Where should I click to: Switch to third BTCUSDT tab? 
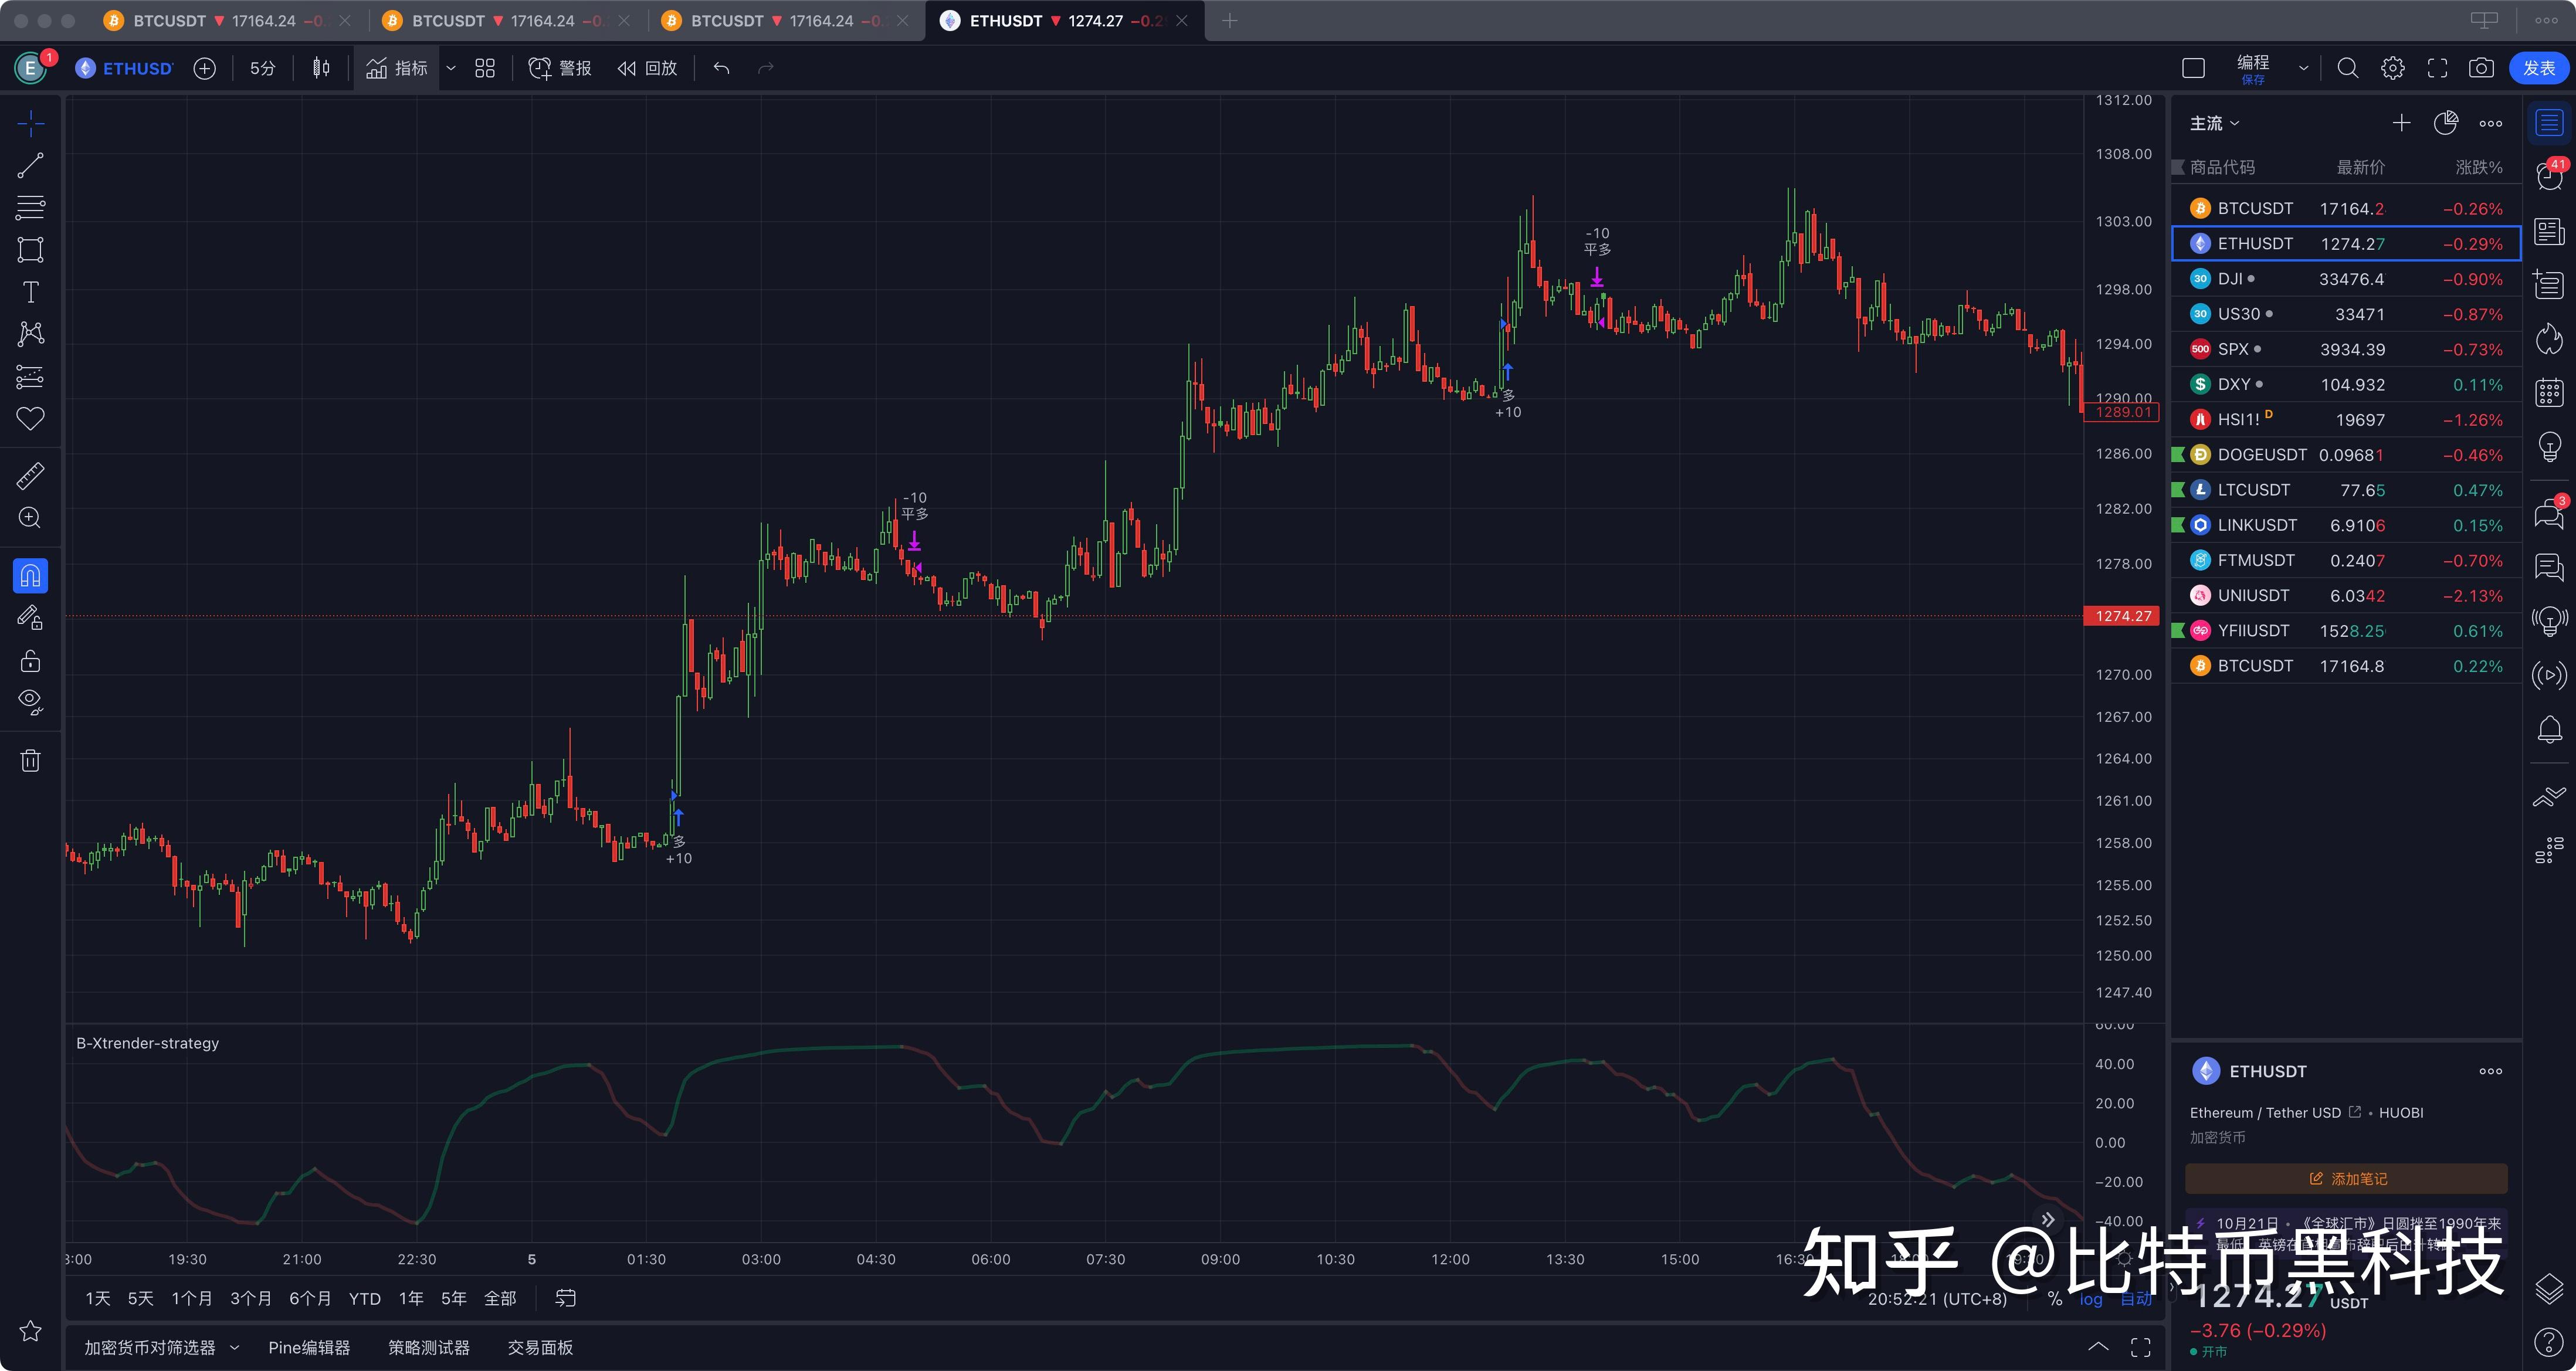pos(786,21)
